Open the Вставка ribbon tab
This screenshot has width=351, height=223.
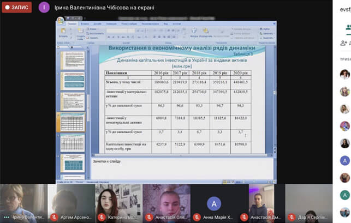[x=85, y=25]
